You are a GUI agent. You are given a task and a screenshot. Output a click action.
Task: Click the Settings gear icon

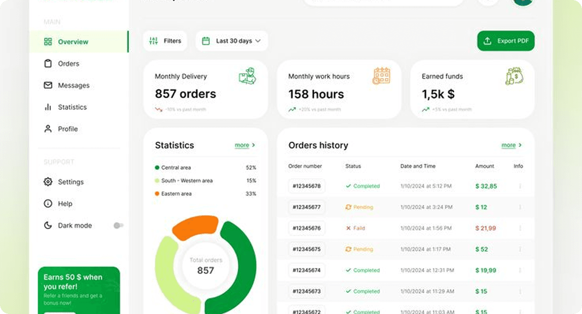pos(48,182)
